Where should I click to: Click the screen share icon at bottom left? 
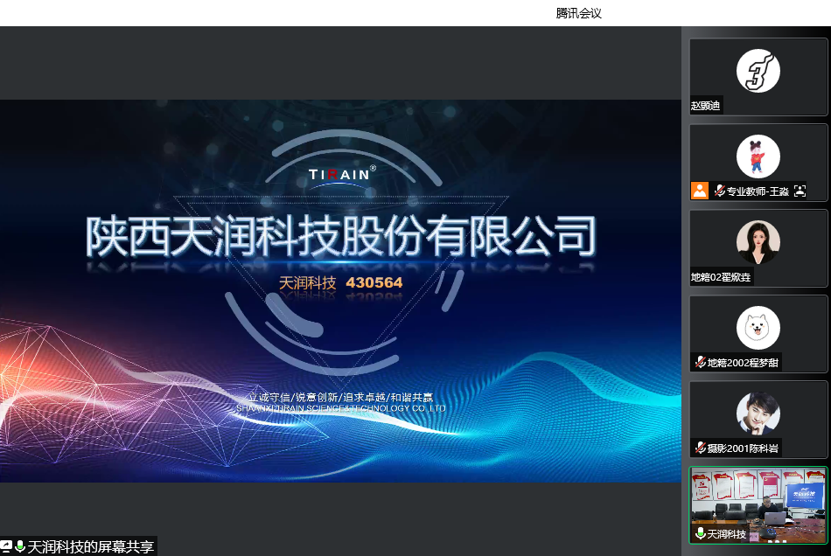pyautogui.click(x=6, y=546)
